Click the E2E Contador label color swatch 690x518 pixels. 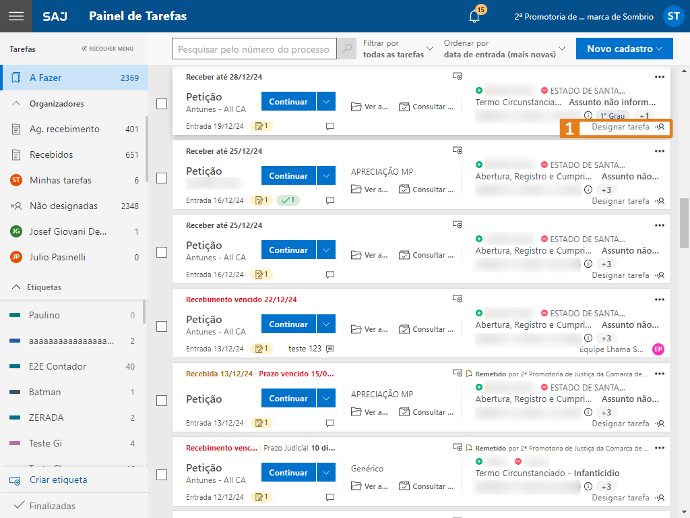point(15,367)
